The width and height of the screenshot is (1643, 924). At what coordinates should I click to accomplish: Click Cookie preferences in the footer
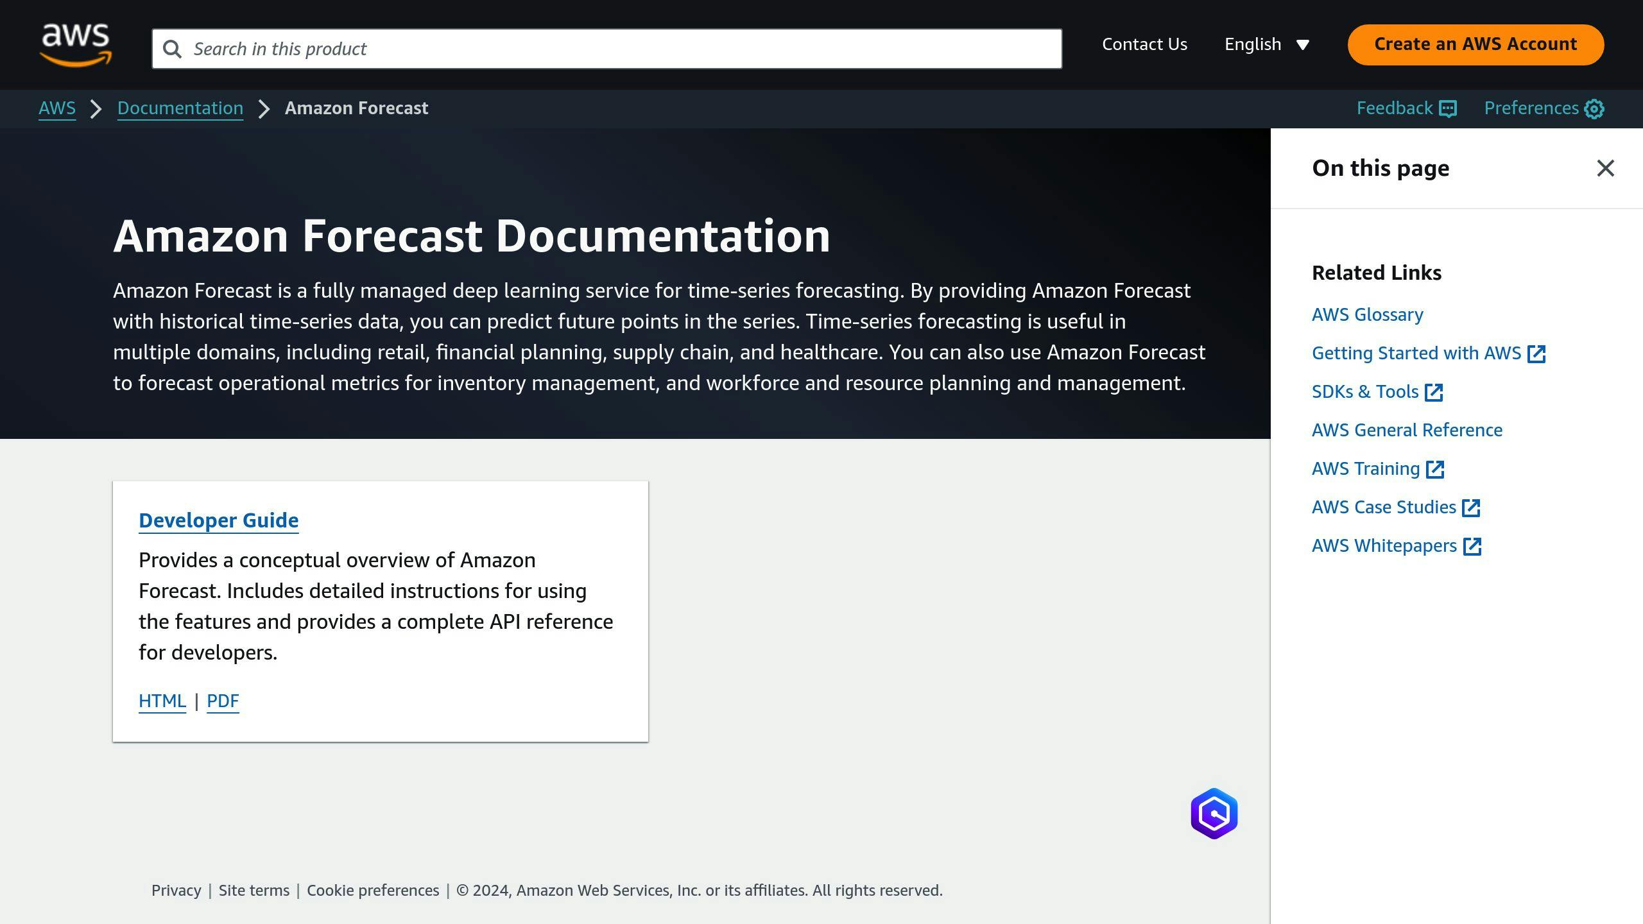(x=373, y=891)
